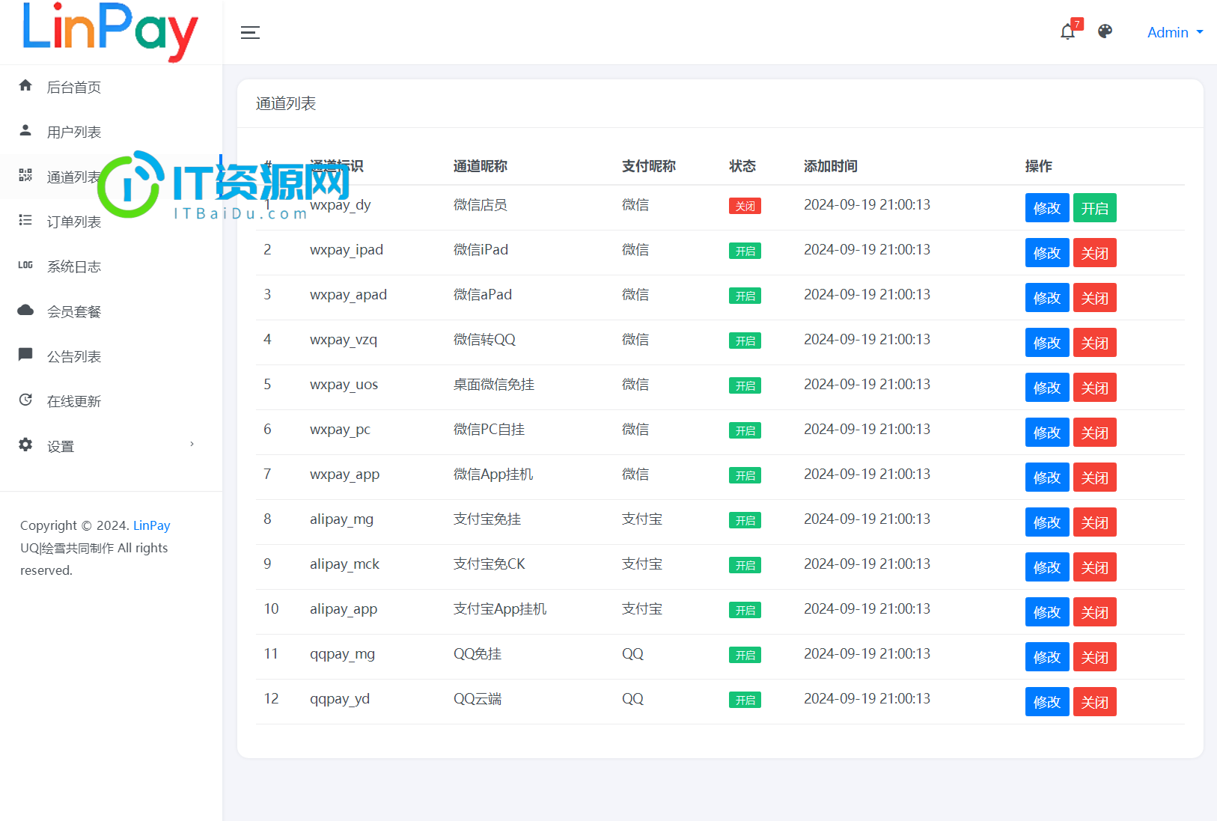Click the home icon beside 后台首页
The image size is (1217, 821).
[25, 85]
